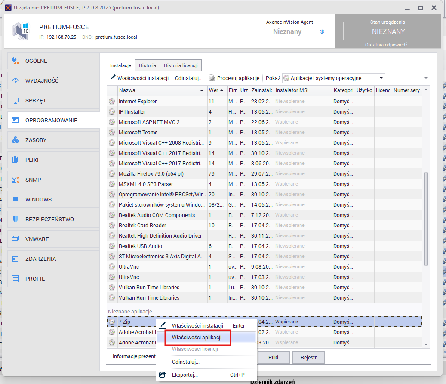Screen dimensions: 446x384
Task: Click the Procesuj aplikacje toolbar icon
Action: click(x=212, y=78)
